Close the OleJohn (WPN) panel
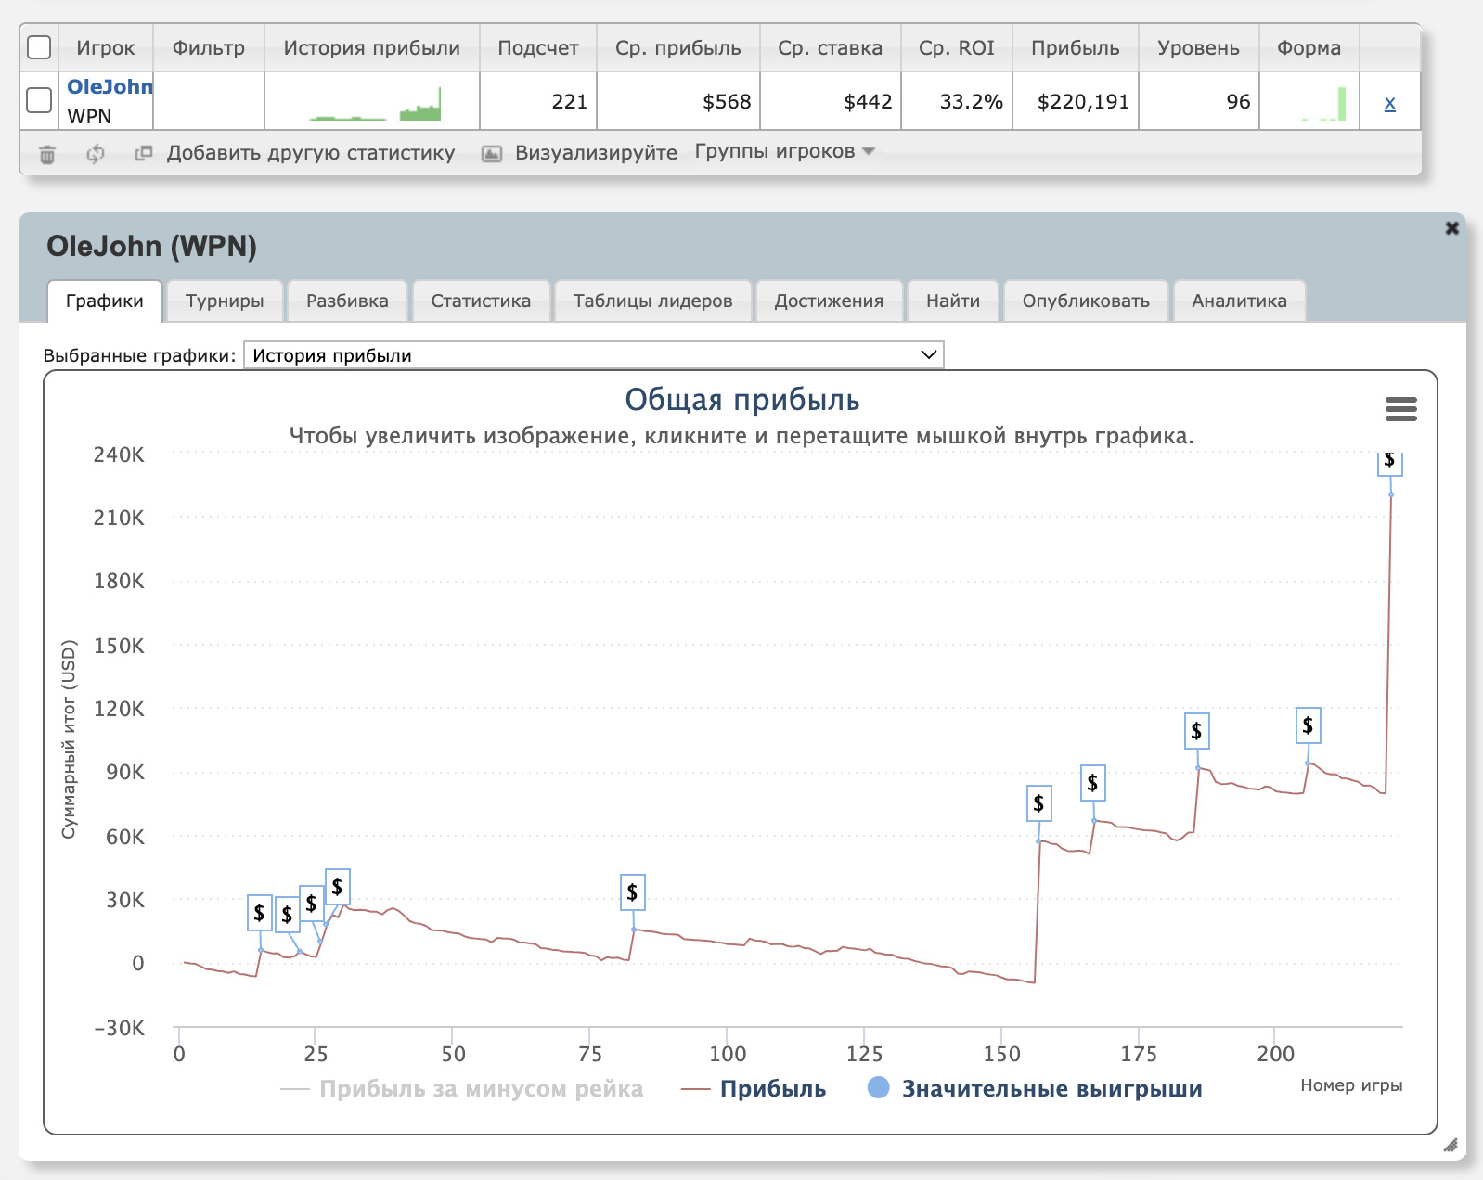The image size is (1483, 1180). pos(1451,228)
